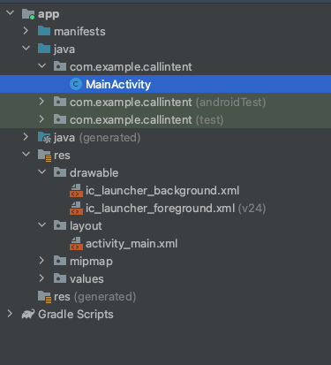Click the res (generated) folder icon
Image resolution: width=331 pixels, height=365 pixels.
(x=44, y=297)
